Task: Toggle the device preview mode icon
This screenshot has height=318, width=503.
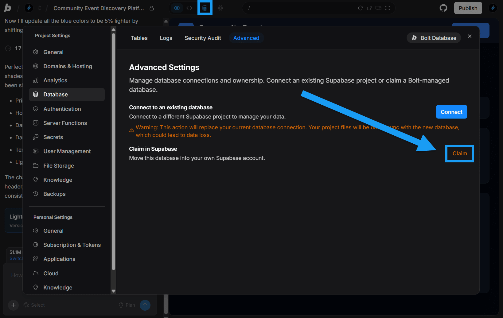Action: [x=378, y=8]
